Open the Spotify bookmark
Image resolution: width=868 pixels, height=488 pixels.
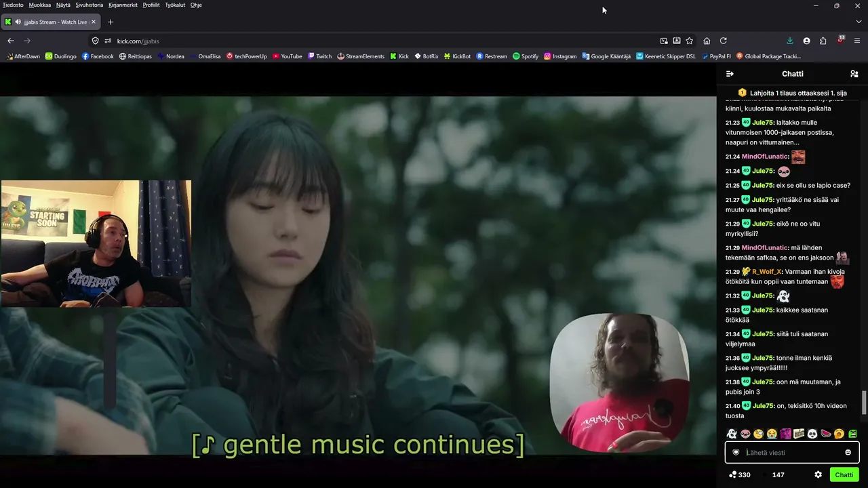tap(526, 56)
